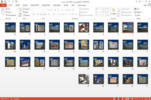Toggle Underline formatting
The image size is (151, 100).
[x=38, y=14]
